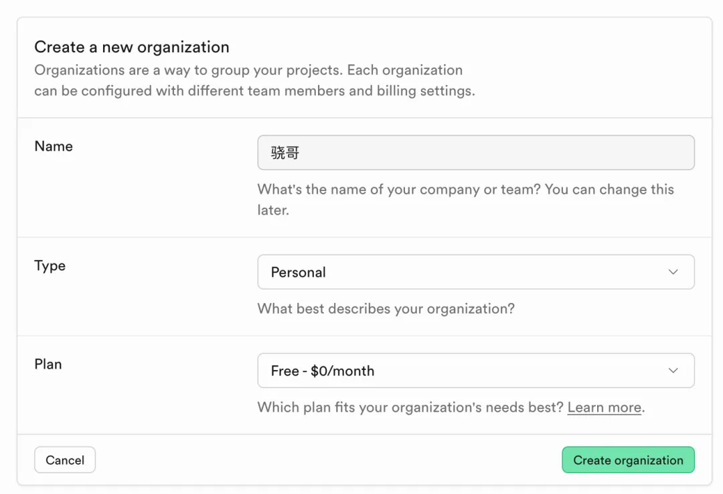Click 'What best describes your organization?' hint
Screen dimensions: 723x494
[386, 309]
